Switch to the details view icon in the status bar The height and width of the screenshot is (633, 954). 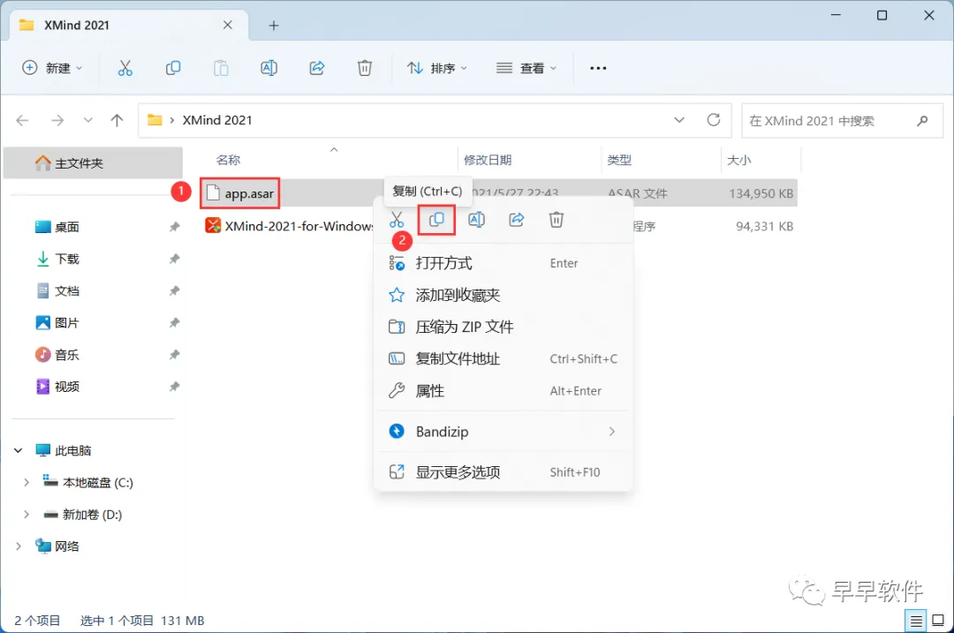click(x=916, y=621)
